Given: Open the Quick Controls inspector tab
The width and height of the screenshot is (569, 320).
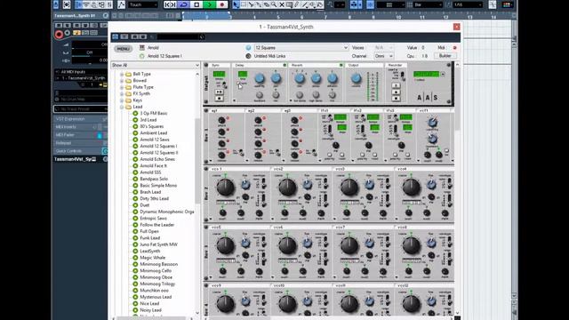Looking at the screenshot, I should 81,151.
